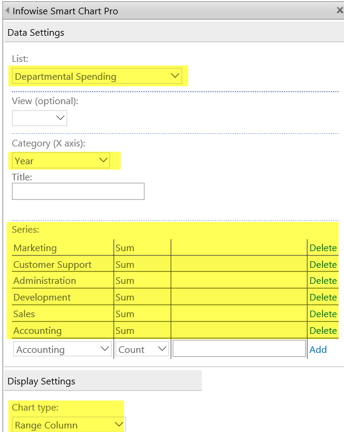Click into the Title text field
344x432 pixels.
pyautogui.click(x=78, y=191)
